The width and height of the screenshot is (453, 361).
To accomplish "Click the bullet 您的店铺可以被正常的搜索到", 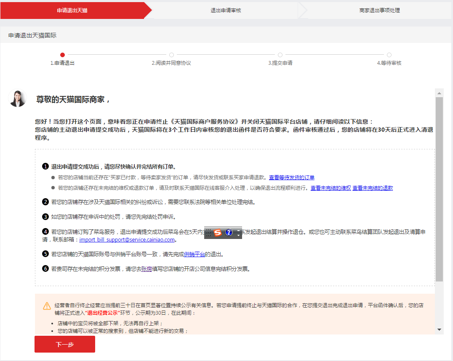I will [x=123, y=331].
